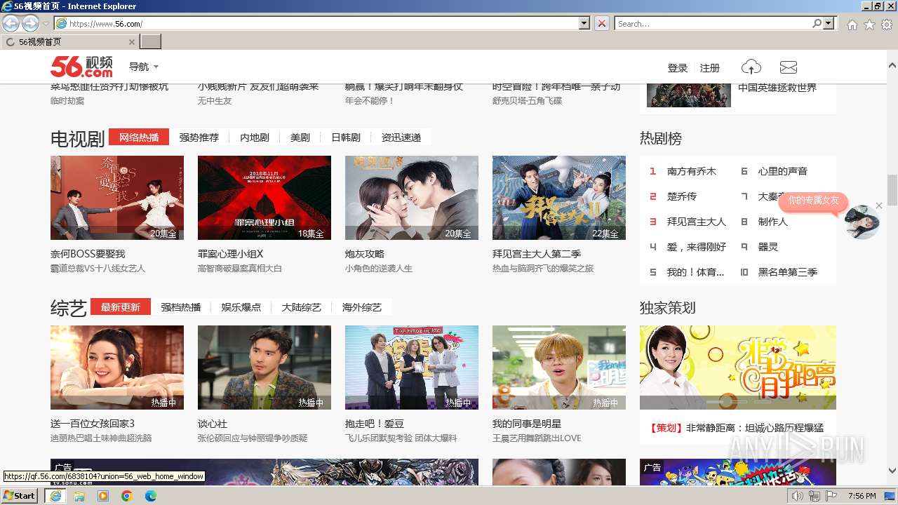Select the 大陆综艺 tab
The image size is (898, 505).
tap(302, 307)
